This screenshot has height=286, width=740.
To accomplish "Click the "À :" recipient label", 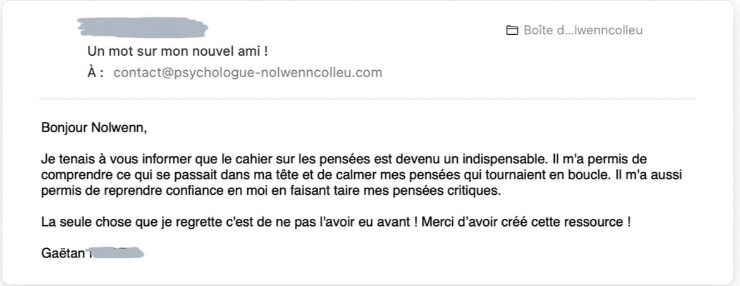I will (x=96, y=72).
